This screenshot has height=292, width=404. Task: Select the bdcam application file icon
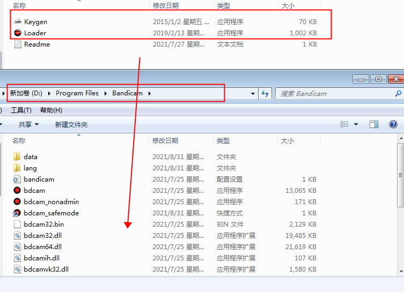[x=17, y=191]
